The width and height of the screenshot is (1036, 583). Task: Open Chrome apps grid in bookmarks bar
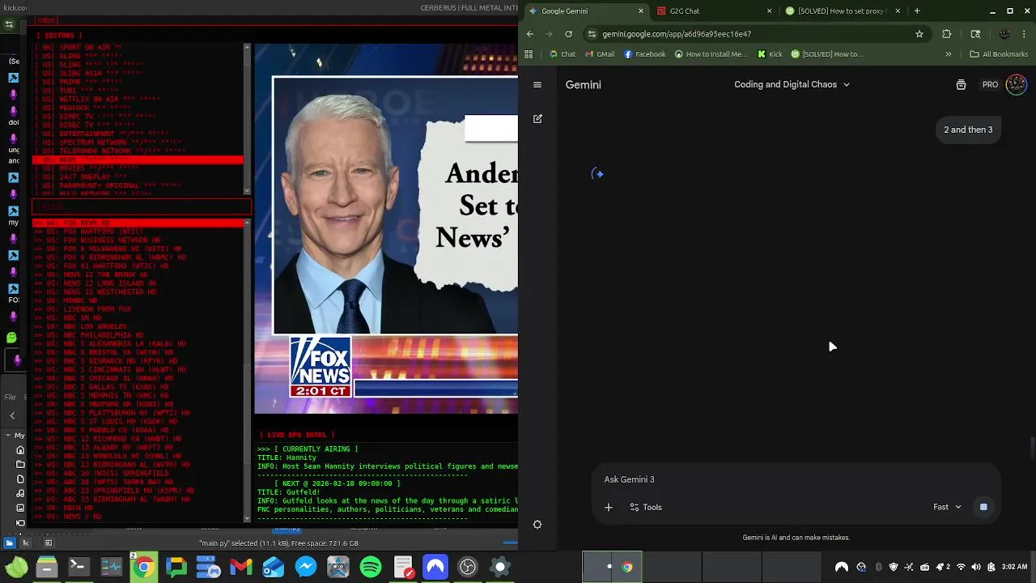point(529,54)
